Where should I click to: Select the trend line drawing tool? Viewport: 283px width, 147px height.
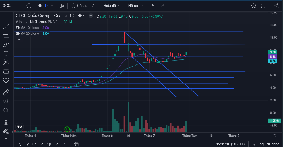(x=6, y=27)
